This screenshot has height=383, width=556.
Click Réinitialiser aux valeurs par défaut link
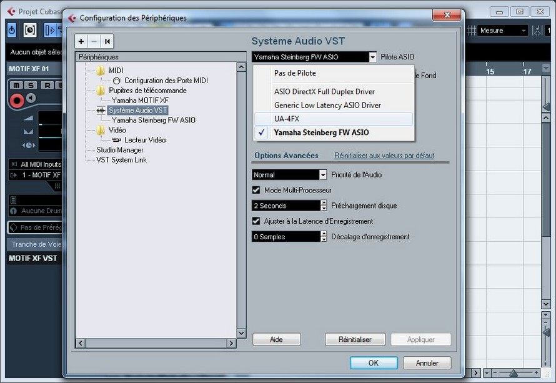(x=384, y=156)
